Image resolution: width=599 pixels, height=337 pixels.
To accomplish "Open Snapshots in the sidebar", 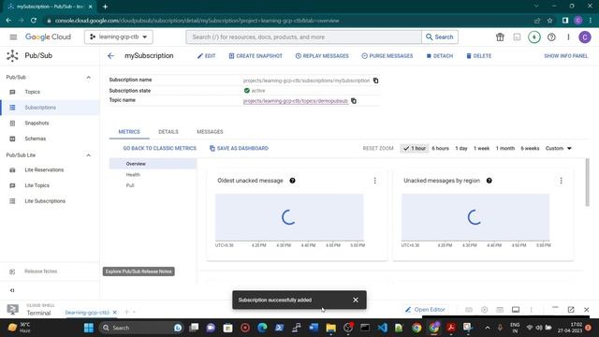I will tap(50, 123).
